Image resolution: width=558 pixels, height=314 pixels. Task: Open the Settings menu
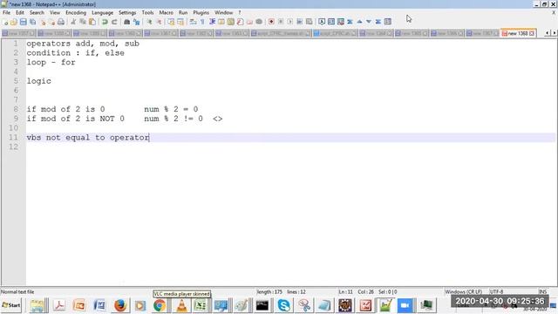127,12
